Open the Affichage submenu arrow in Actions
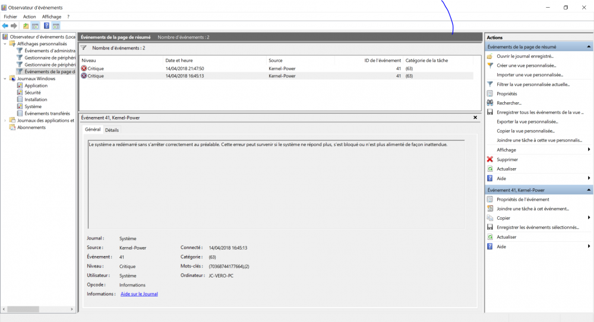Image resolution: width=594 pixels, height=322 pixels. coord(589,150)
